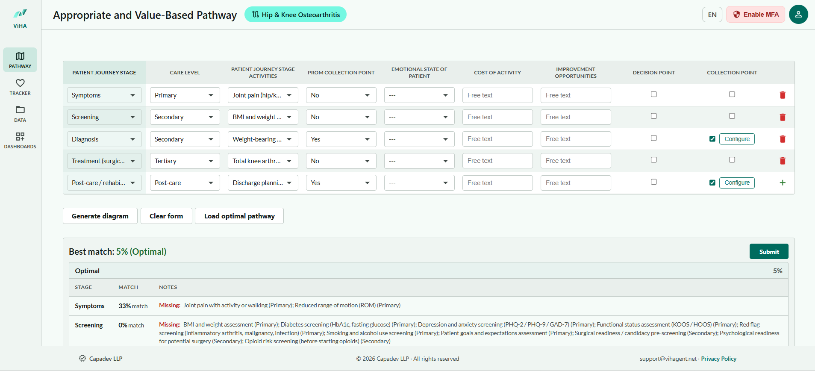Open the BMI and weight activities dropdown

point(263,117)
